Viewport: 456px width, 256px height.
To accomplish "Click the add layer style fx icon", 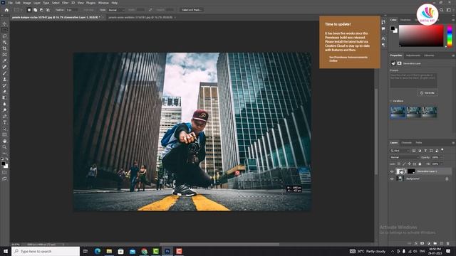I will click(x=416, y=243).
